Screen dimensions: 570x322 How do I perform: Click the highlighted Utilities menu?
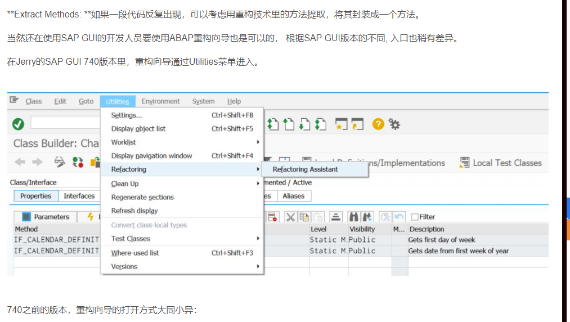point(118,101)
